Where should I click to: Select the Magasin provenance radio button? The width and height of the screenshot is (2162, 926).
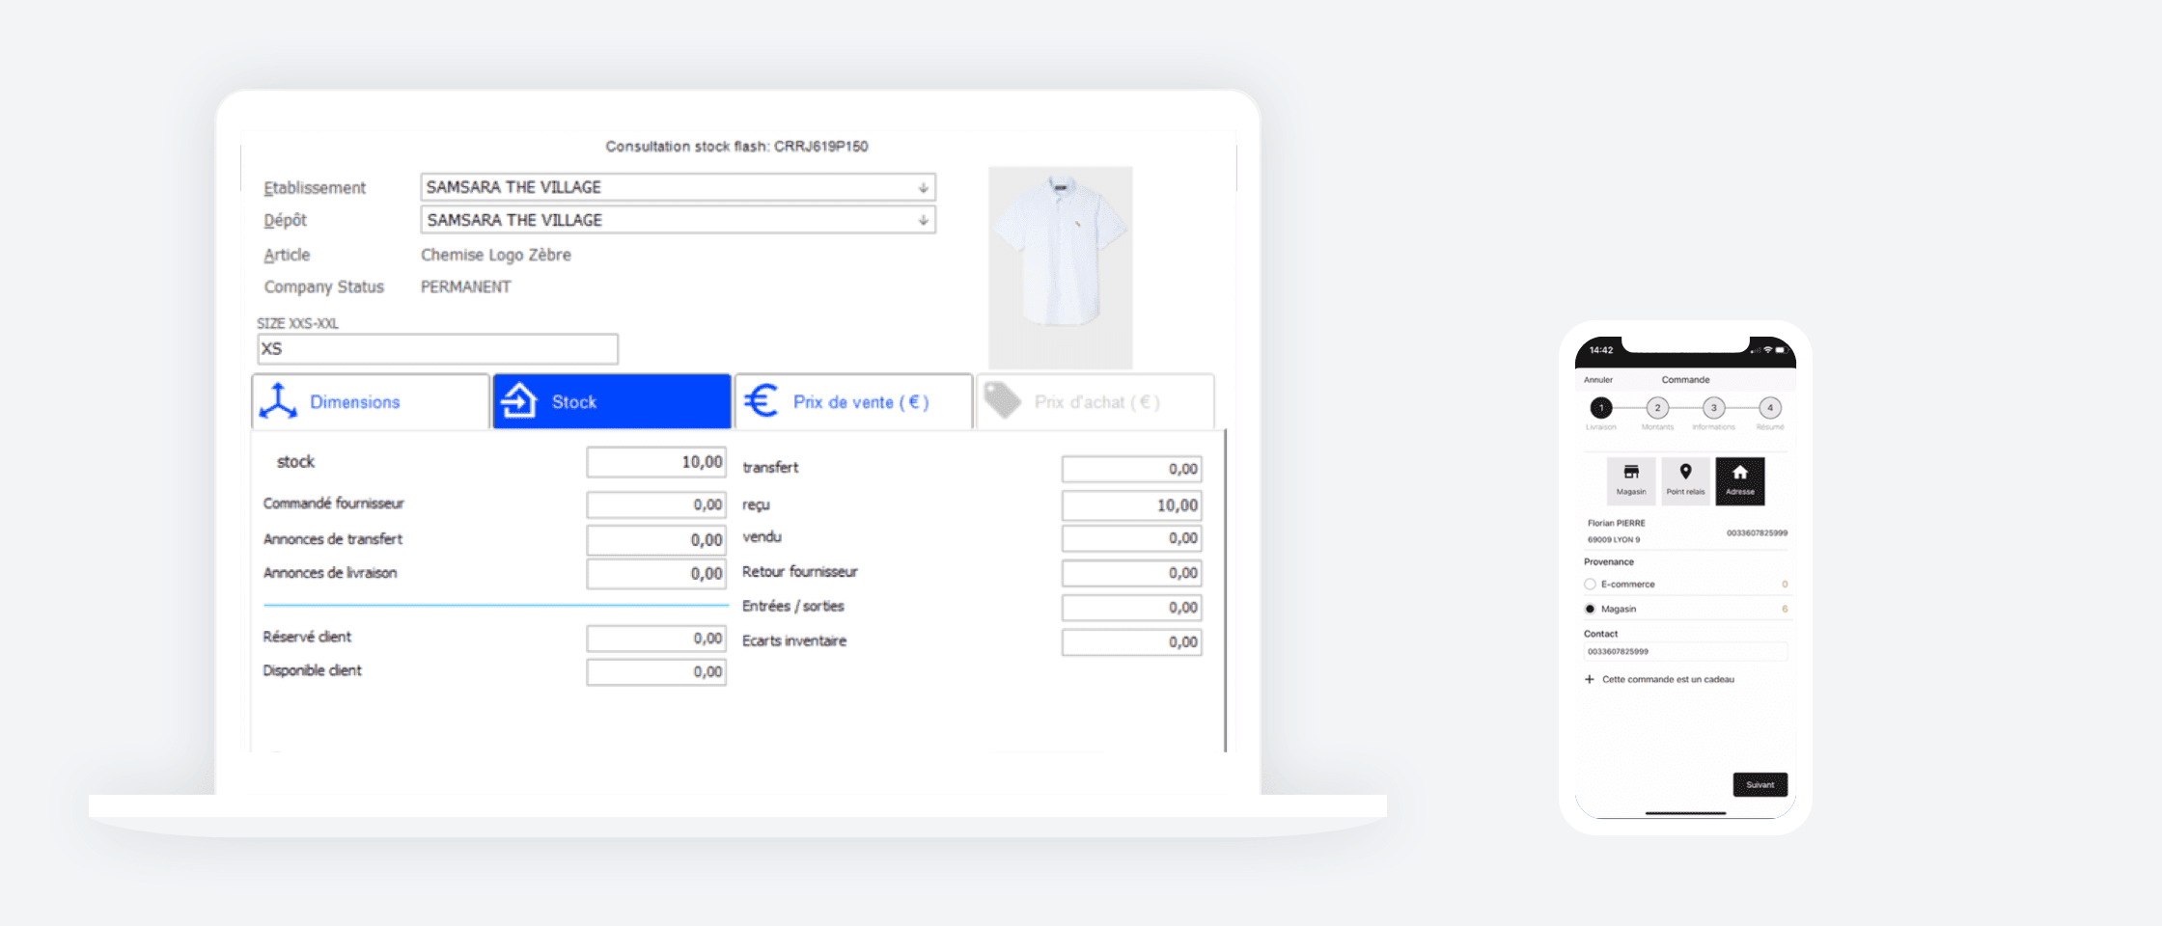(x=1590, y=609)
